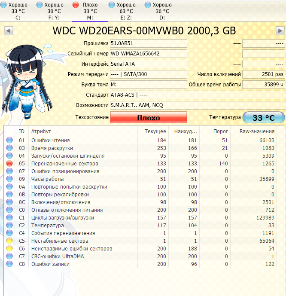Select the M: drive marked Плохо

[90, 11]
